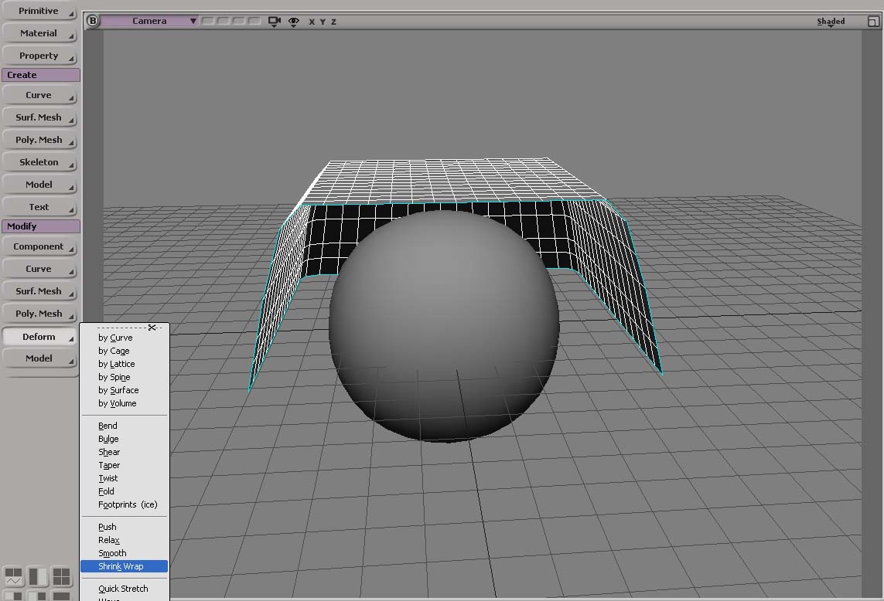Open the Property menu
Screen dimensions: 884x601
pos(39,56)
